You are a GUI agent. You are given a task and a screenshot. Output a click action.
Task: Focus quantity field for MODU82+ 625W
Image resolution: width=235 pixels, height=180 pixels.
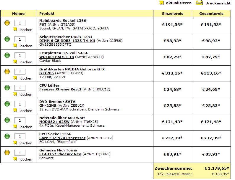(20, 120)
